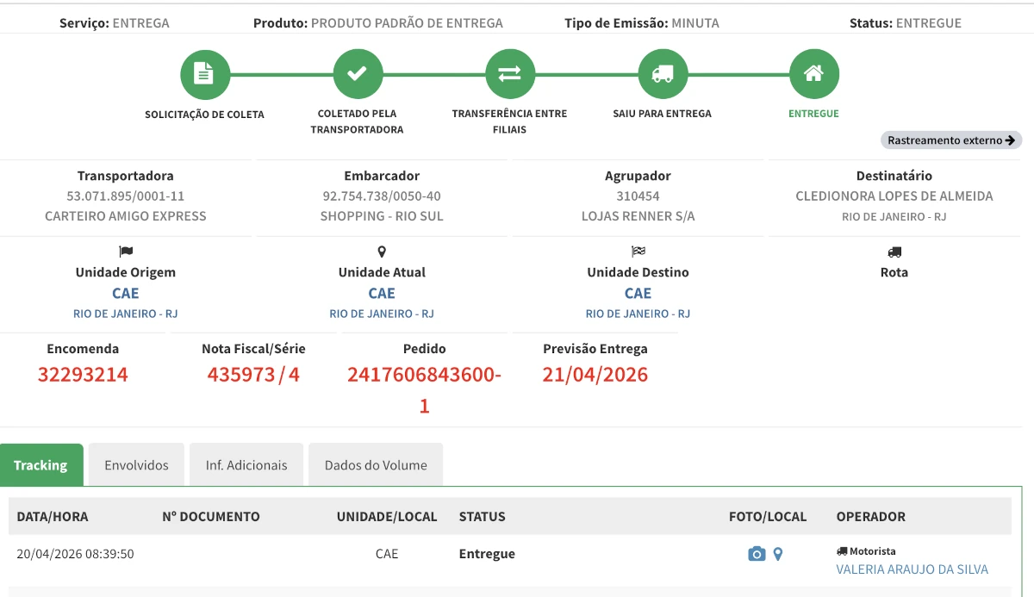The width and height of the screenshot is (1034, 597).
Task: Click the Coletado pela Transportadora checkmark icon
Action: pyautogui.click(x=357, y=74)
